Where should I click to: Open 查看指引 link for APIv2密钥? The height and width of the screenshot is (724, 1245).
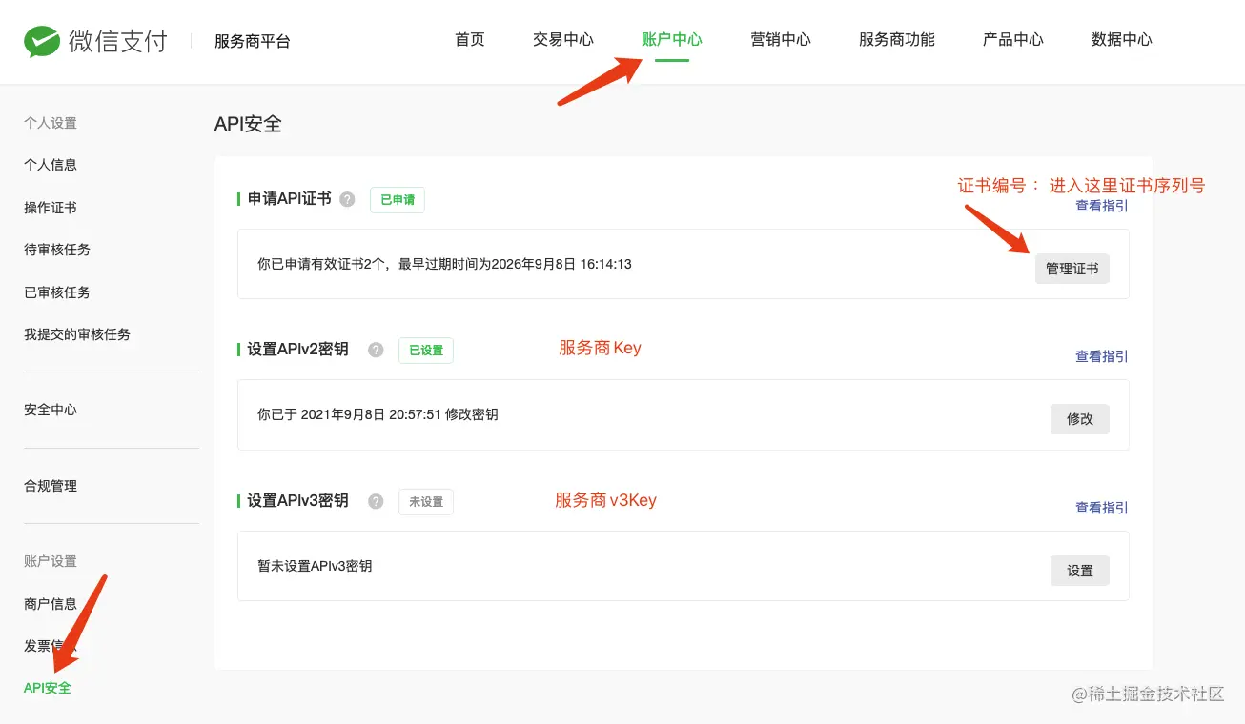[1102, 356]
